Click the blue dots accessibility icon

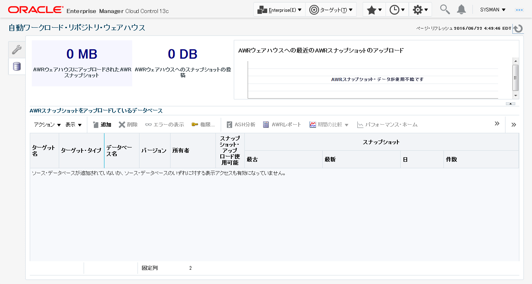pyautogui.click(x=519, y=9)
